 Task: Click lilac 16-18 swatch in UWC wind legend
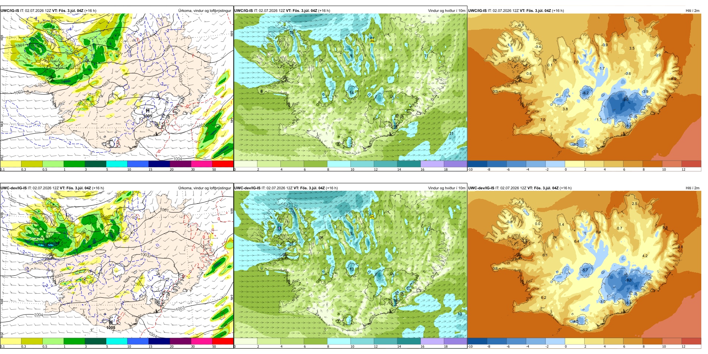pos(432,164)
